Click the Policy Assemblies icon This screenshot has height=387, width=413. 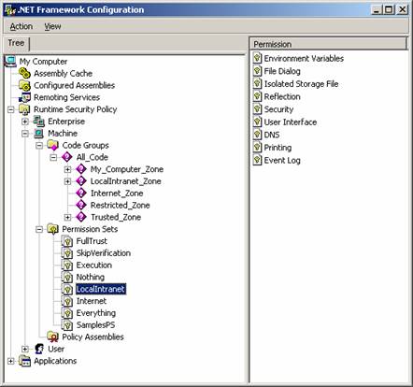53,337
